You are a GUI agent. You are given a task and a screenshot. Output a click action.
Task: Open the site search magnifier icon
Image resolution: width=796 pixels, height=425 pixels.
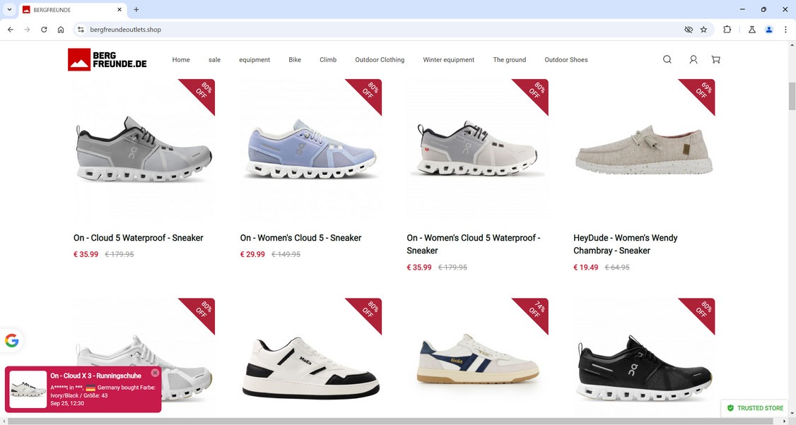coord(667,59)
